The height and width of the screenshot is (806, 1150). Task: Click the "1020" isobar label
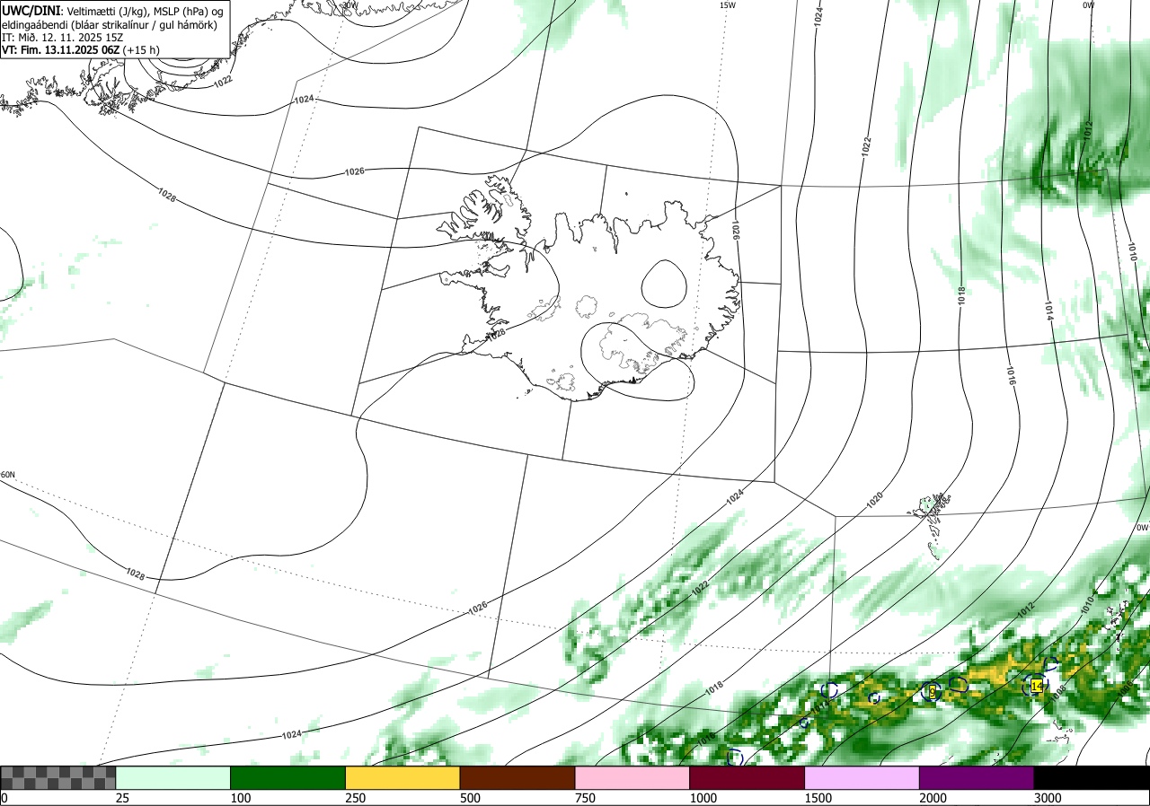[874, 501]
